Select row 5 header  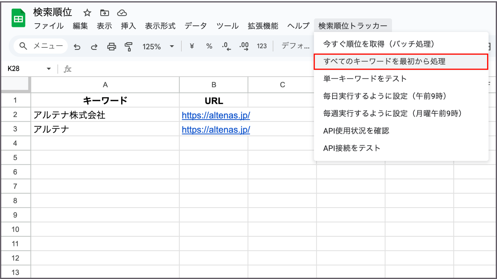(15, 157)
